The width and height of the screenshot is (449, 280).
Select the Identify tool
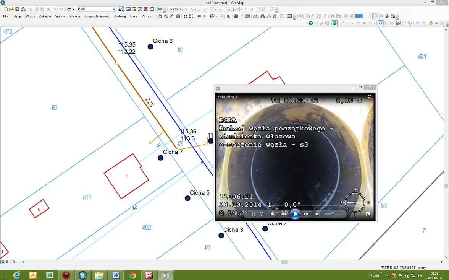tap(236, 16)
